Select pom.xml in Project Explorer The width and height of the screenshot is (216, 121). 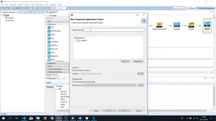[x=10, y=21]
